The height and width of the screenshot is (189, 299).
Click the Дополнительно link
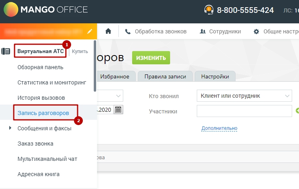coord(219,128)
